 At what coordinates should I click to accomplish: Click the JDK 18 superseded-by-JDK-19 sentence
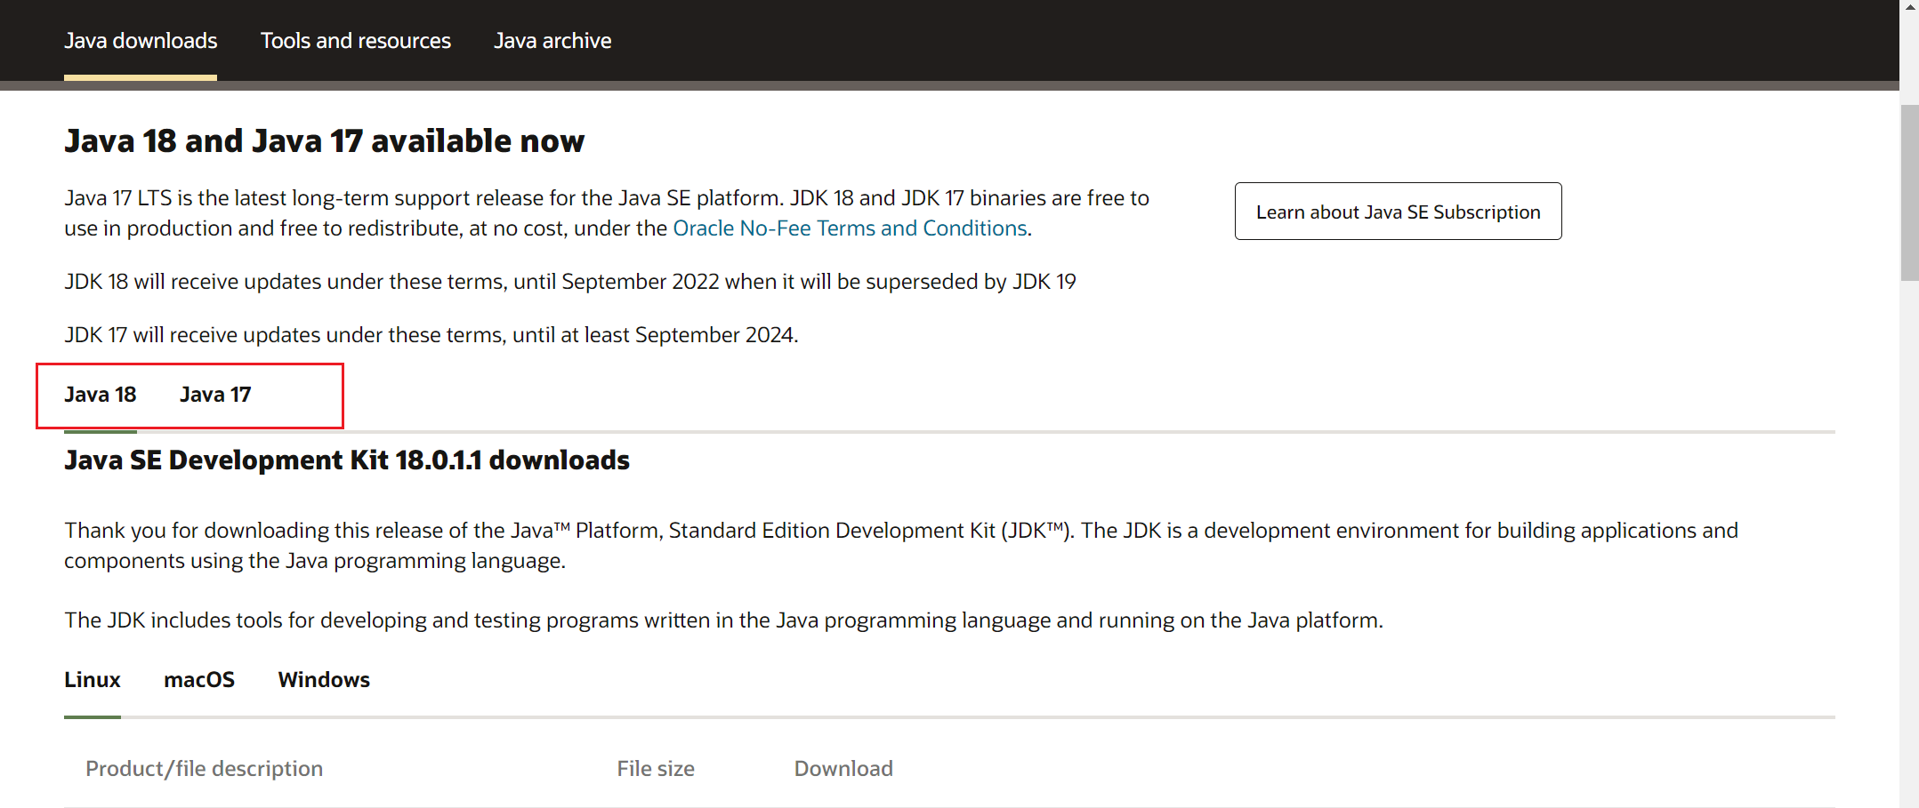point(570,282)
